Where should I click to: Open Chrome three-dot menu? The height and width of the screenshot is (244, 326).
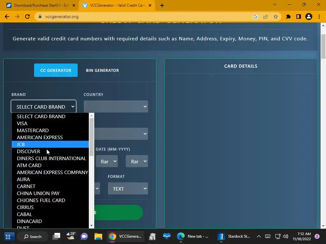coord(319,17)
